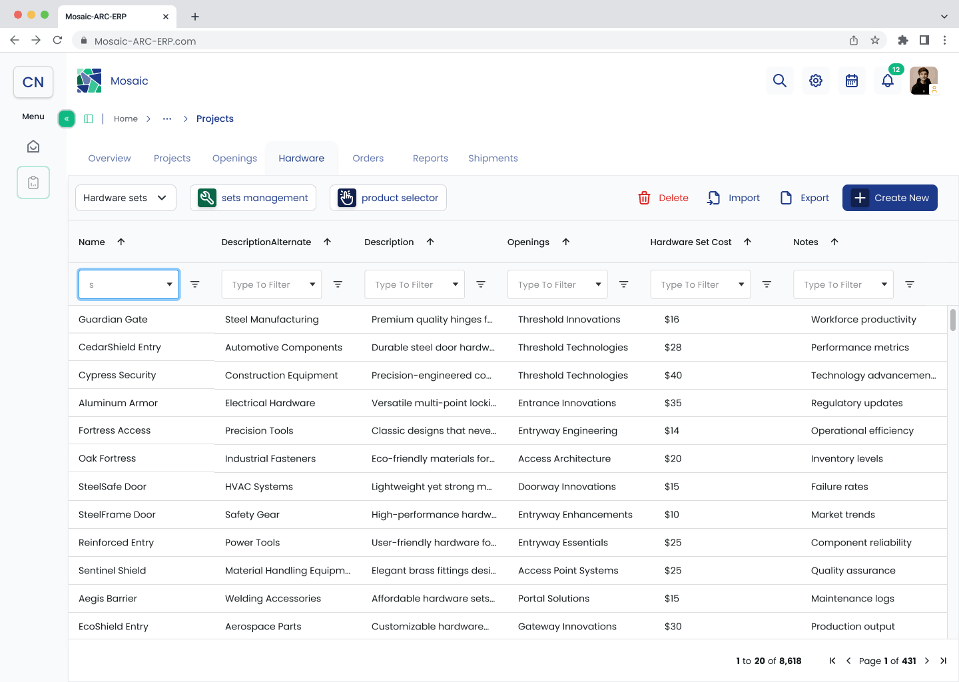Image resolution: width=959 pixels, height=682 pixels.
Task: Go to home icon in sidebar
Action: pyautogui.click(x=33, y=147)
